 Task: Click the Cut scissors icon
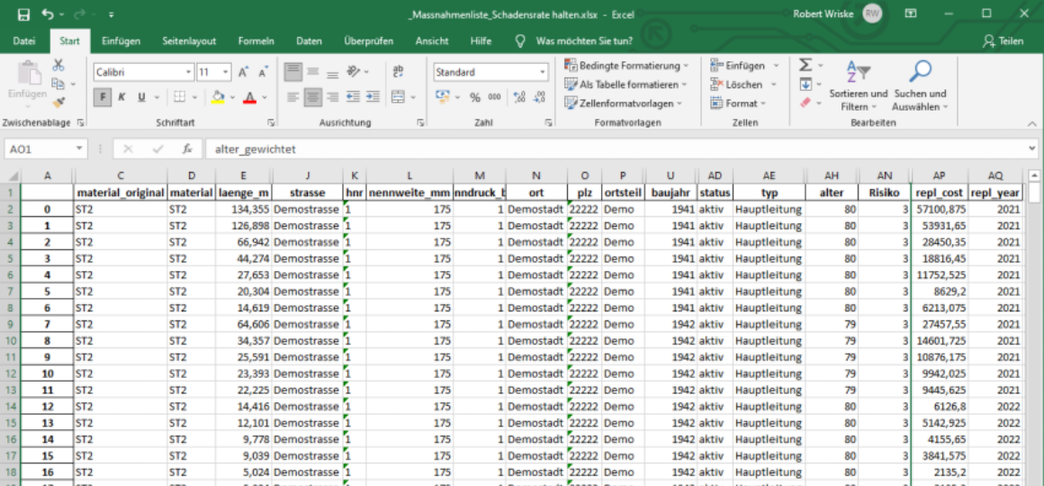[58, 66]
